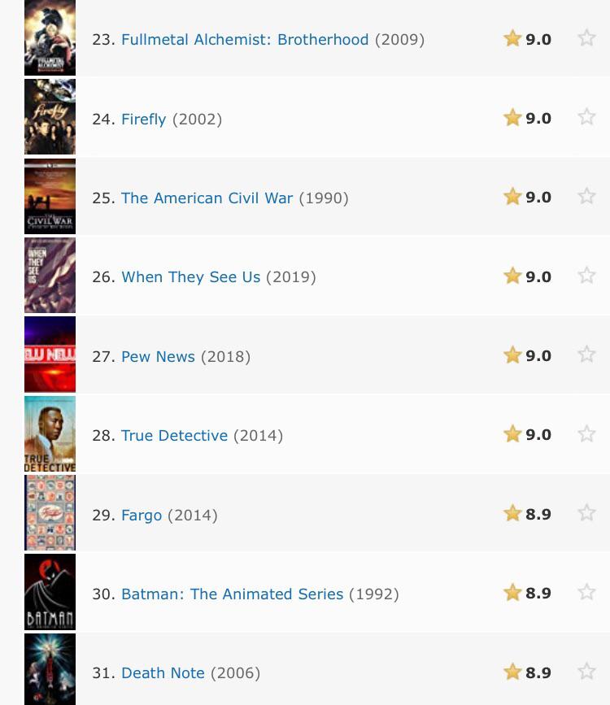Click the rating star icon for Fargo
This screenshot has height=705, width=610.
[512, 512]
